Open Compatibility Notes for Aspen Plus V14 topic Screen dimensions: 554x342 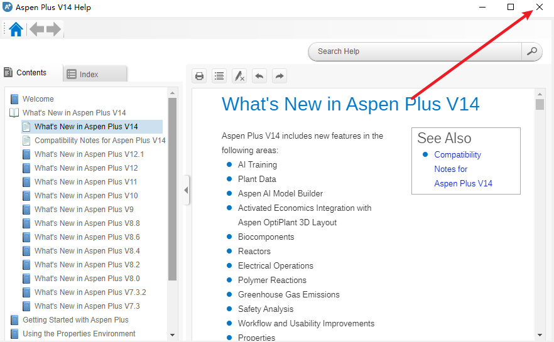[x=100, y=141]
